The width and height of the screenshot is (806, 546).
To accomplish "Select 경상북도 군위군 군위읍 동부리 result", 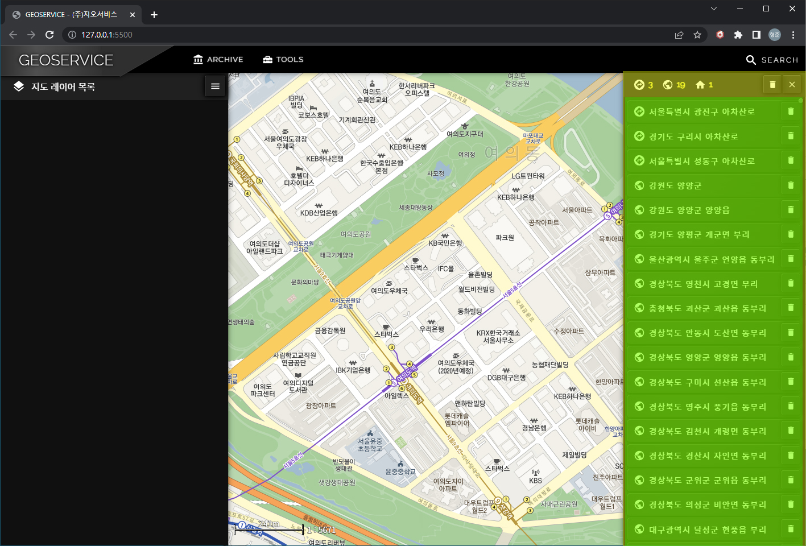I will [x=702, y=480].
